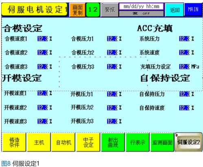This screenshot has height=167, width=203.
Task: Open the 行表示 page
Action: 138,142
